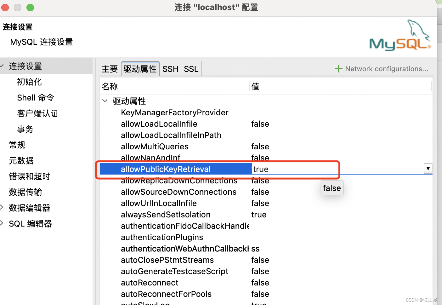This screenshot has width=442, height=305.
Task: Select 常规 in the sidebar
Action: 17,145
